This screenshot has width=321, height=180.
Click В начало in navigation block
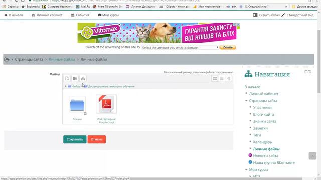[252, 87]
